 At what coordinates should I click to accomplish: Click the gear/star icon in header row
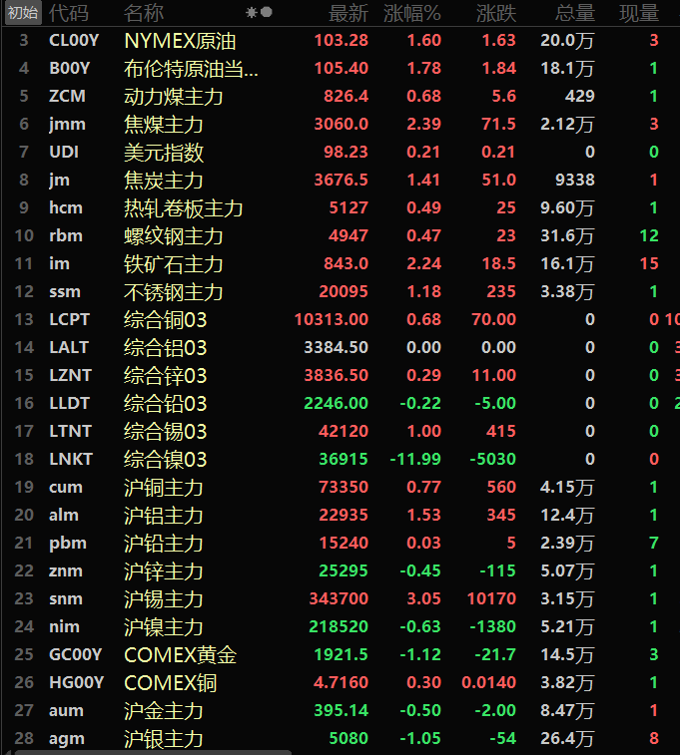[x=252, y=13]
